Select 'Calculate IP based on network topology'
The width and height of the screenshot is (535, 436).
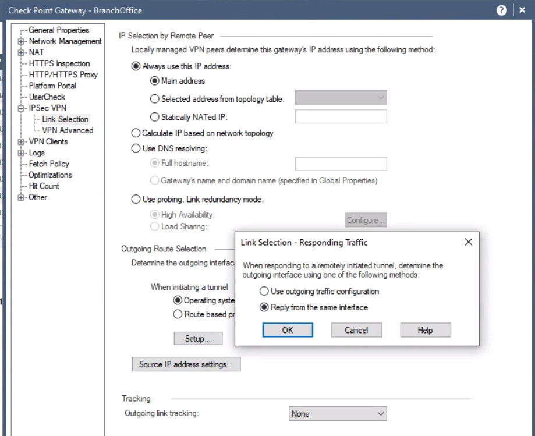click(x=136, y=133)
